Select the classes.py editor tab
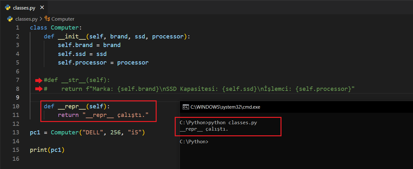 (24, 8)
